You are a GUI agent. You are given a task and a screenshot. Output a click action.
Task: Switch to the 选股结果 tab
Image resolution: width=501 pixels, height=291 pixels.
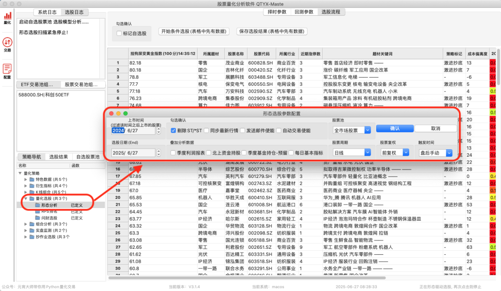[x=58, y=157]
